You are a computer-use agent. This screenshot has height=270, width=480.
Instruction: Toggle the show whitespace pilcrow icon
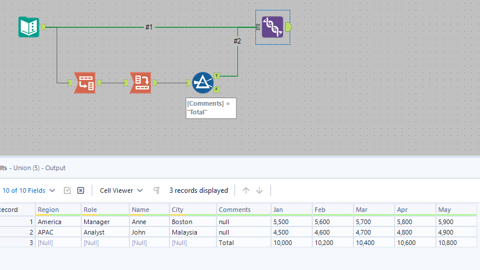[157, 190]
